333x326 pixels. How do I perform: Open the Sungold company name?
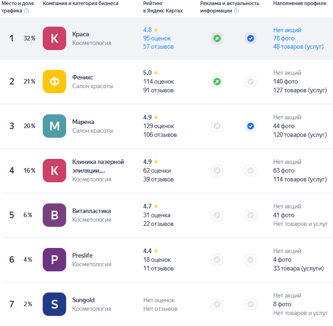coord(83,300)
